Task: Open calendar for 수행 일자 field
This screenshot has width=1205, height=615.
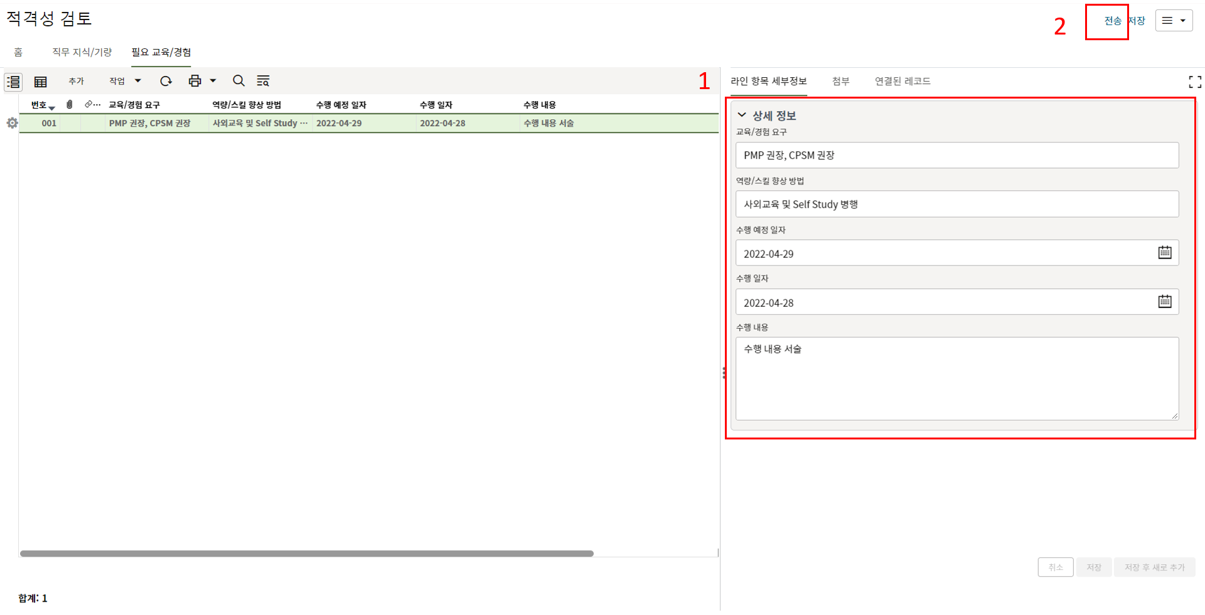Action: 1164,302
